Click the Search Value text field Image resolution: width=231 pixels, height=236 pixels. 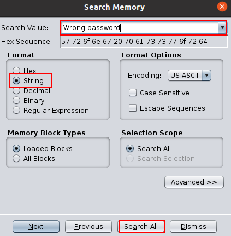click(140, 28)
